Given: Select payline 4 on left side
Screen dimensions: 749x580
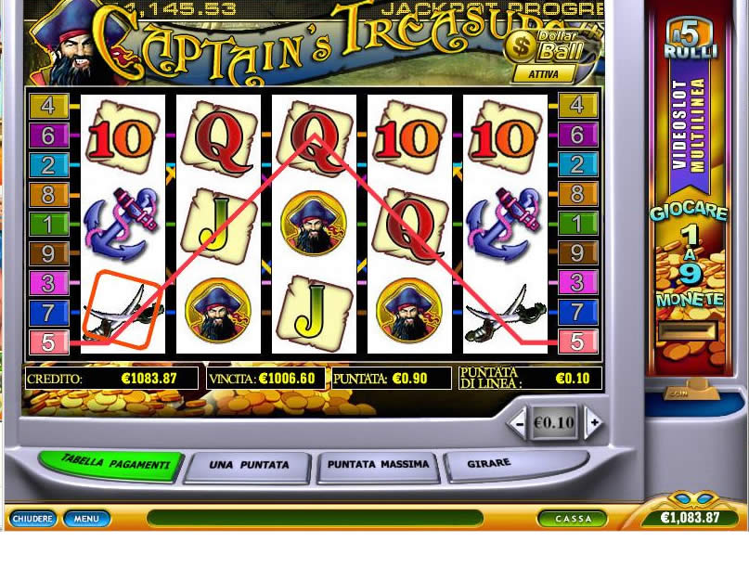Looking at the screenshot, I should [x=48, y=106].
